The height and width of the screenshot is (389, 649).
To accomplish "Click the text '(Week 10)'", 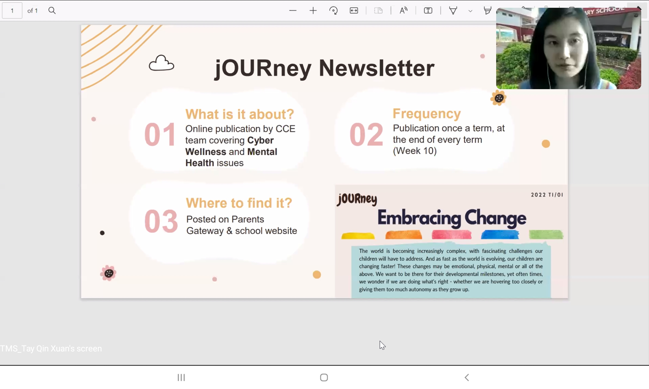I will coord(415,151).
